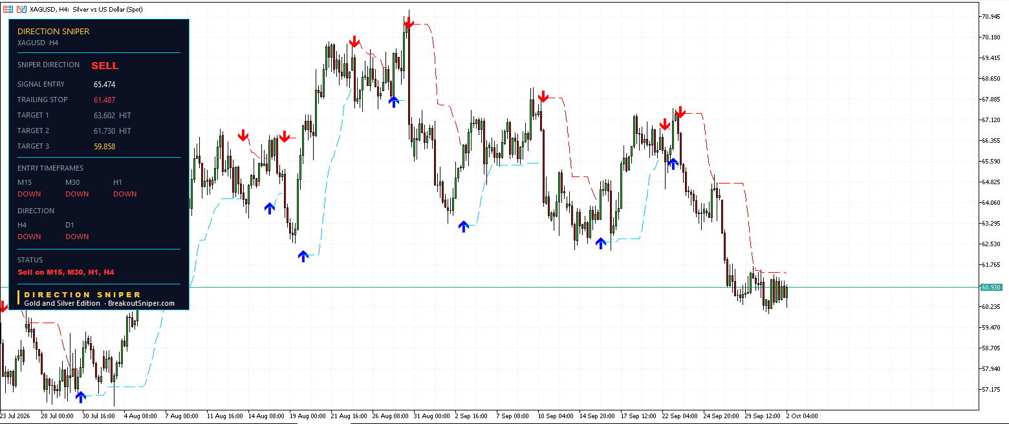Screen dimensions: 1009x424
Task: Select the blue buy arrow above '2 Sep 16:00'
Action: pyautogui.click(x=463, y=226)
